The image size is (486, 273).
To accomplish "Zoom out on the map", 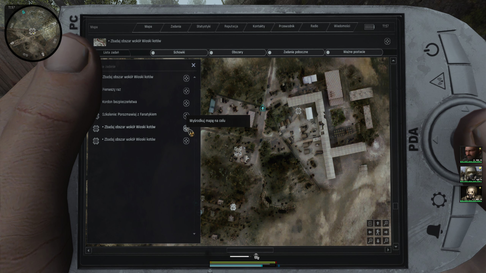I will point(370,241).
